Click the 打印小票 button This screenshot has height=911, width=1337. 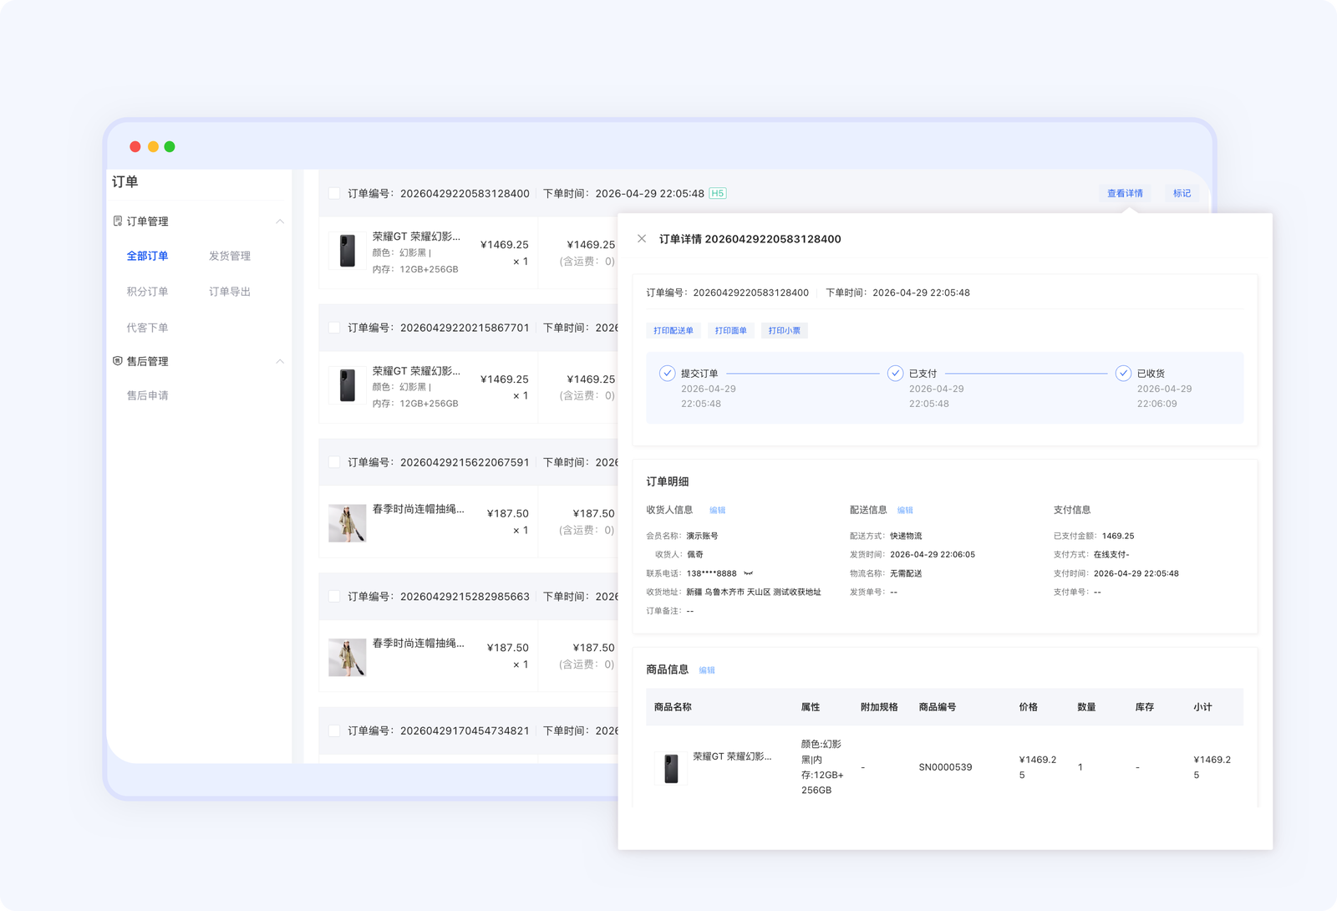[785, 331]
